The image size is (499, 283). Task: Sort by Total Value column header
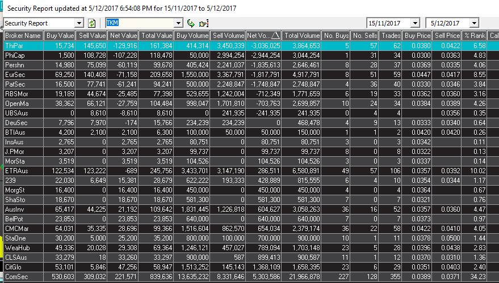[156, 36]
